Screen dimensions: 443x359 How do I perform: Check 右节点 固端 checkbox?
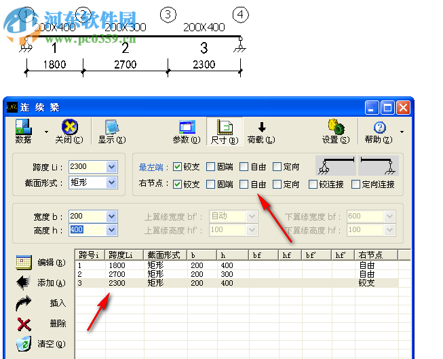[x=211, y=185]
